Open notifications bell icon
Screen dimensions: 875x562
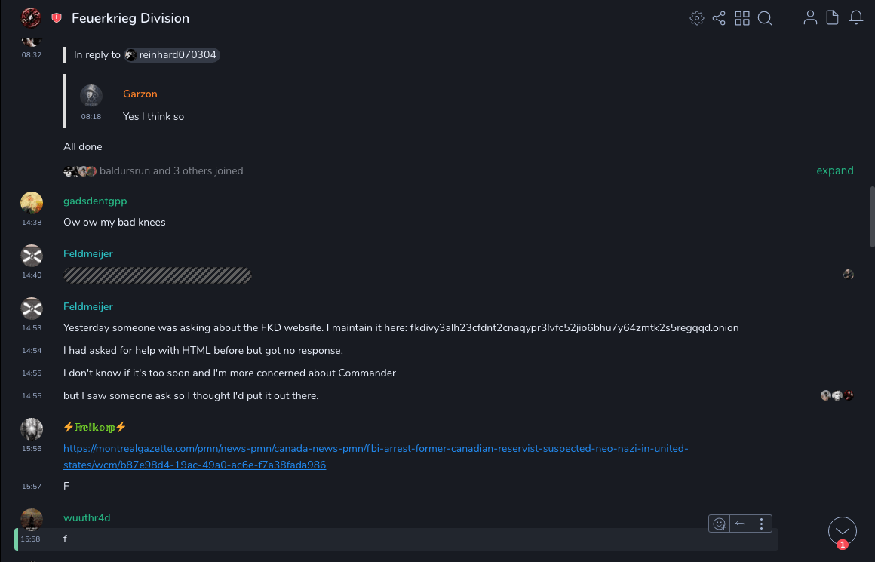(x=856, y=18)
